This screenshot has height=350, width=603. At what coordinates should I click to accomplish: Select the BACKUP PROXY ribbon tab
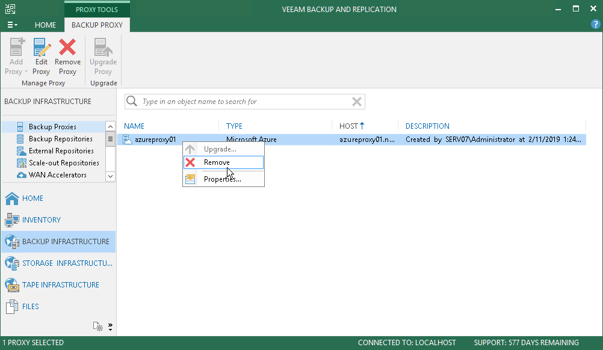point(97,25)
